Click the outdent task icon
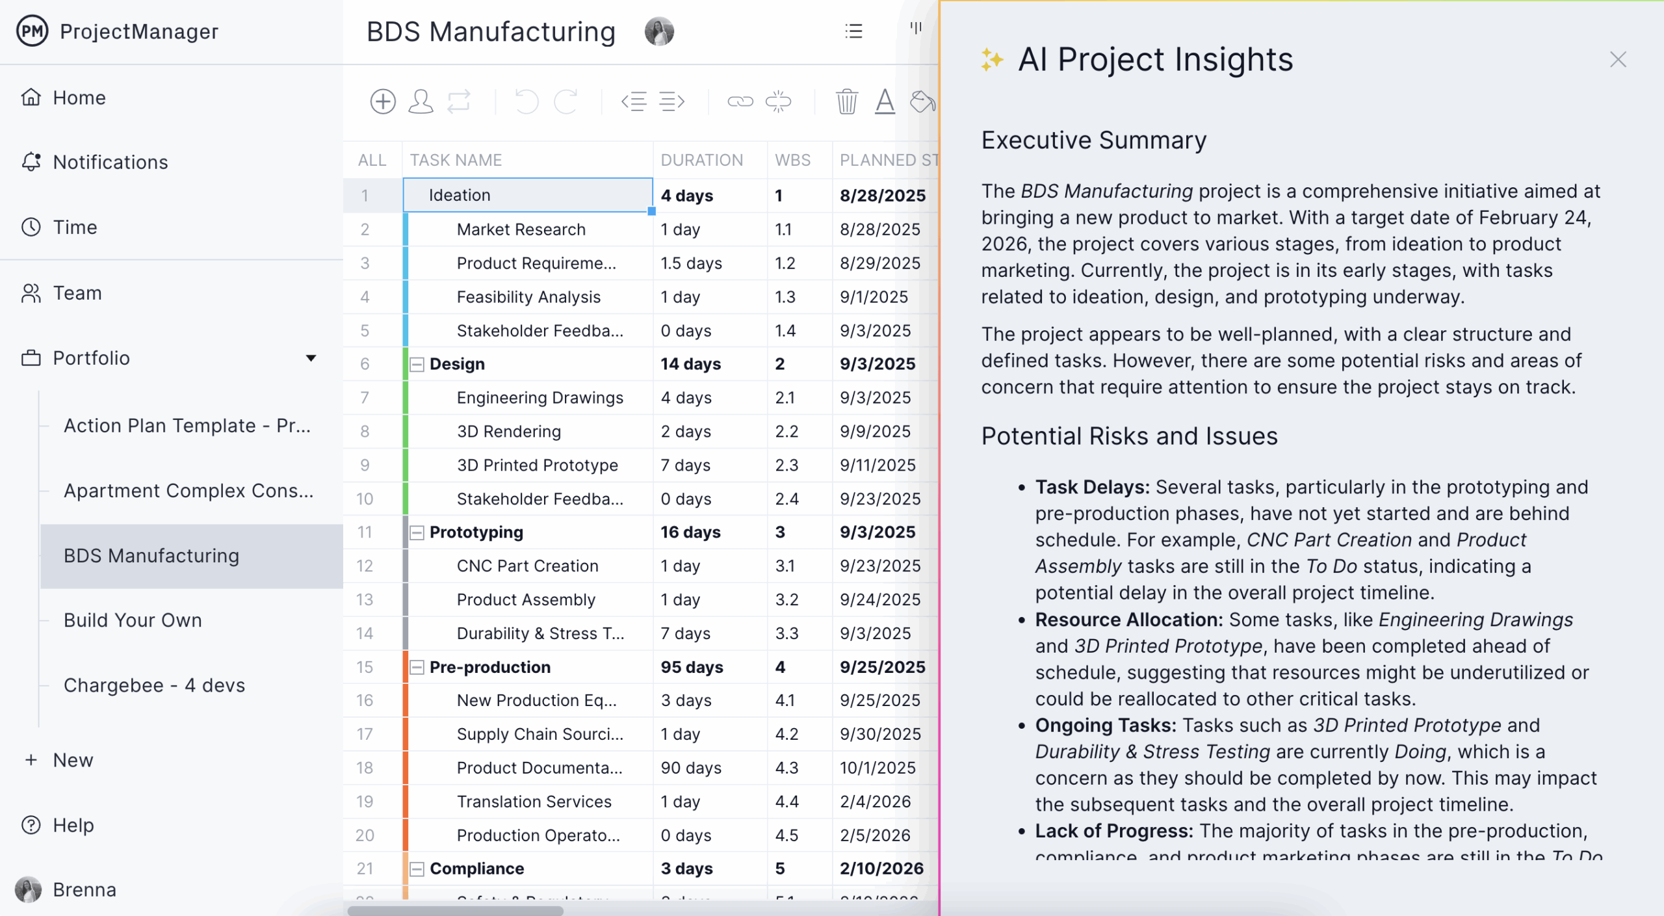Image resolution: width=1664 pixels, height=916 pixels. coord(634,101)
